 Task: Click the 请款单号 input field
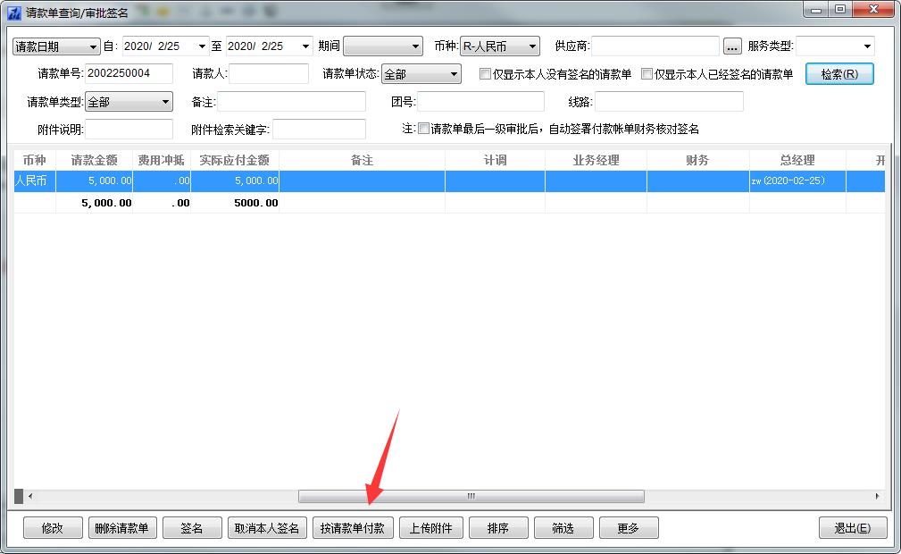click(x=129, y=74)
